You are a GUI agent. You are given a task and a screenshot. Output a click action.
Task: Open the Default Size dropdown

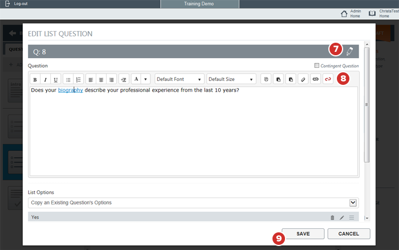[x=231, y=79]
